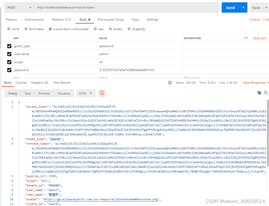Open the request Headers (12) tab
The width and height of the screenshot is (269, 206).
point(61,20)
